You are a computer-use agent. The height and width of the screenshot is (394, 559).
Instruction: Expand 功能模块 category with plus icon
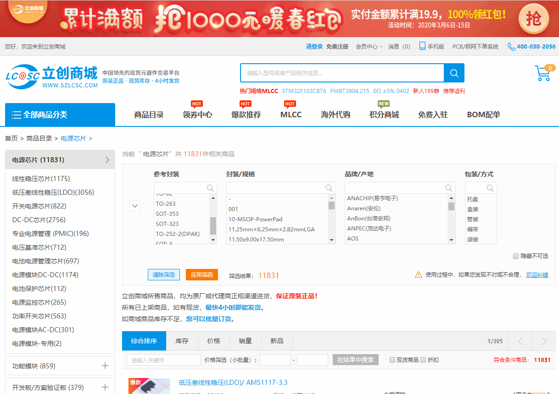pos(105,366)
